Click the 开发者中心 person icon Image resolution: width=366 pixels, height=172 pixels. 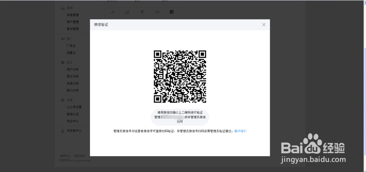[63, 131]
